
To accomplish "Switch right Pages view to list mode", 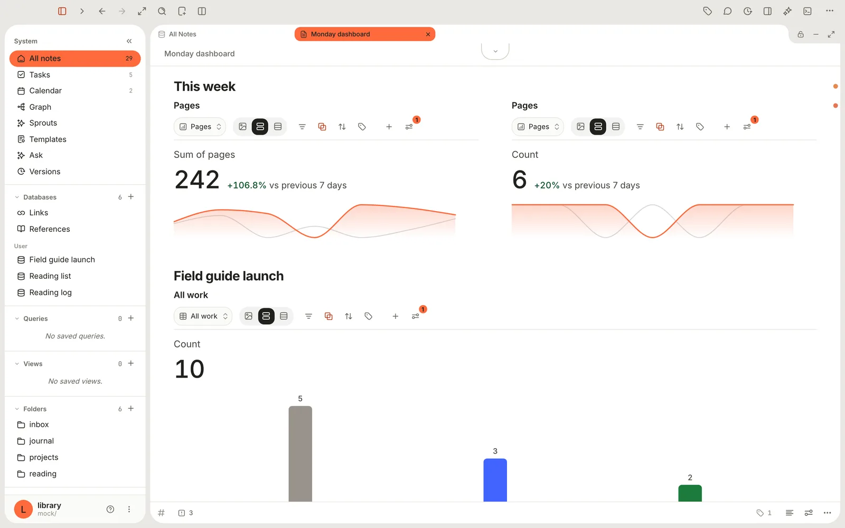I will tap(616, 127).
